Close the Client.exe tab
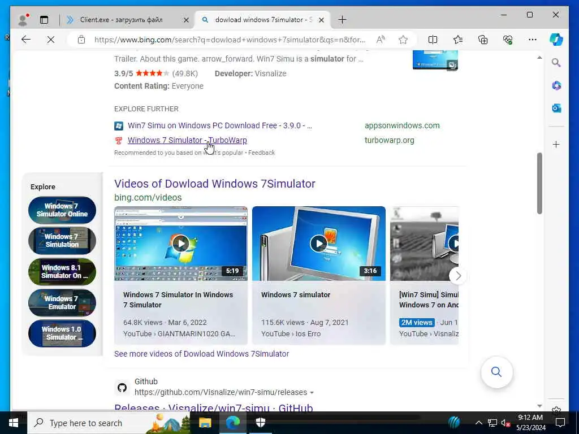The width and height of the screenshot is (579, 434). click(x=186, y=20)
